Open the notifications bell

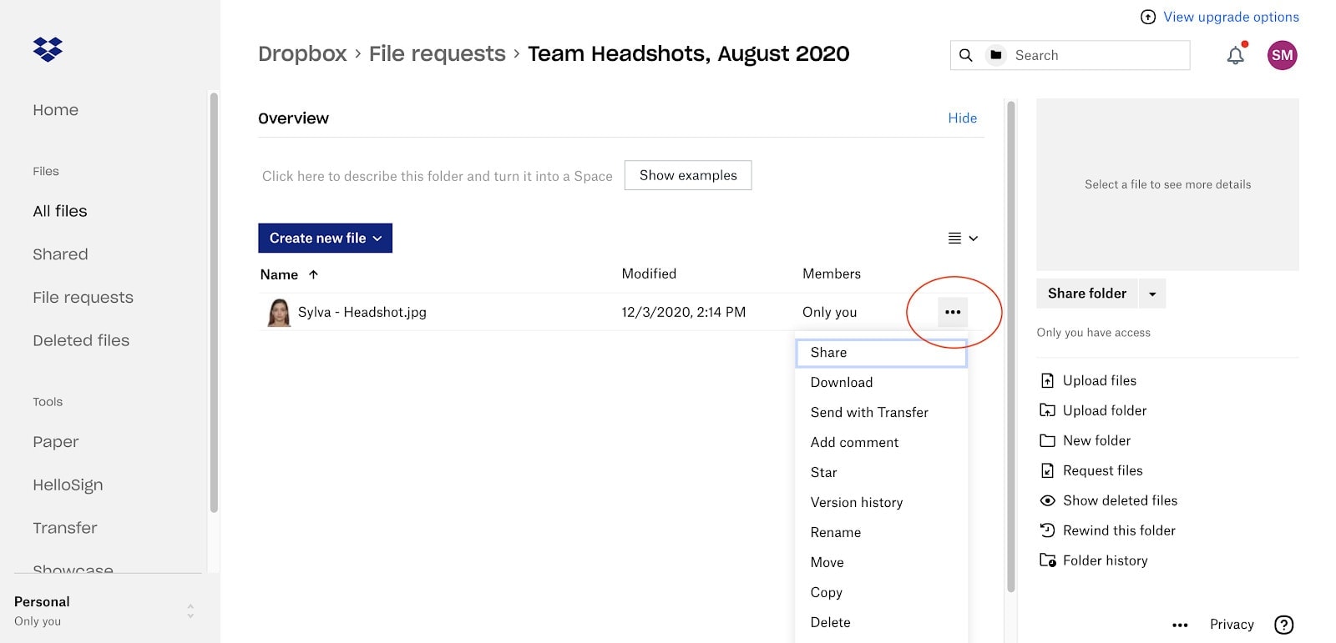click(1236, 55)
